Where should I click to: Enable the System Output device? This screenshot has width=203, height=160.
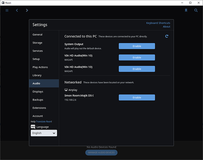click(137, 46)
